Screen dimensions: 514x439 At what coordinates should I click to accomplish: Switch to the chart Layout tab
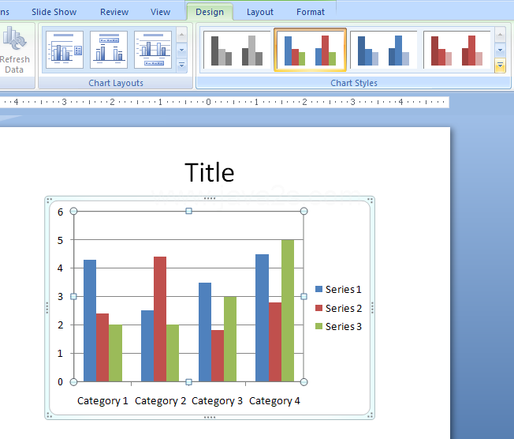[x=260, y=12]
